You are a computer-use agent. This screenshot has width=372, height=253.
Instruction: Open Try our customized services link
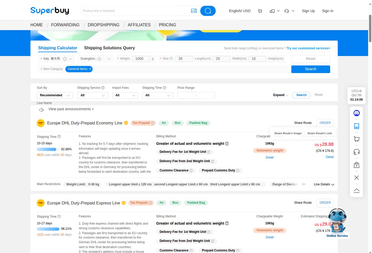coord(308,48)
